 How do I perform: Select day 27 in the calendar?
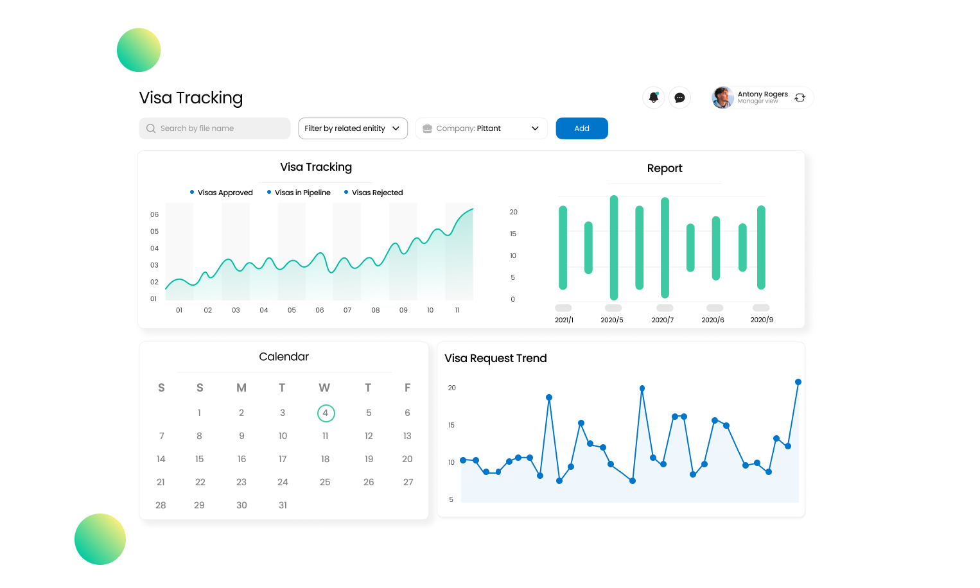[408, 482]
